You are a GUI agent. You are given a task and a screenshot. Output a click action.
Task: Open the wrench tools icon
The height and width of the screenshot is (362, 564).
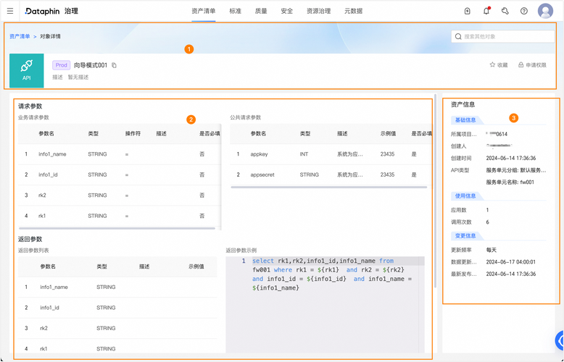(x=505, y=11)
